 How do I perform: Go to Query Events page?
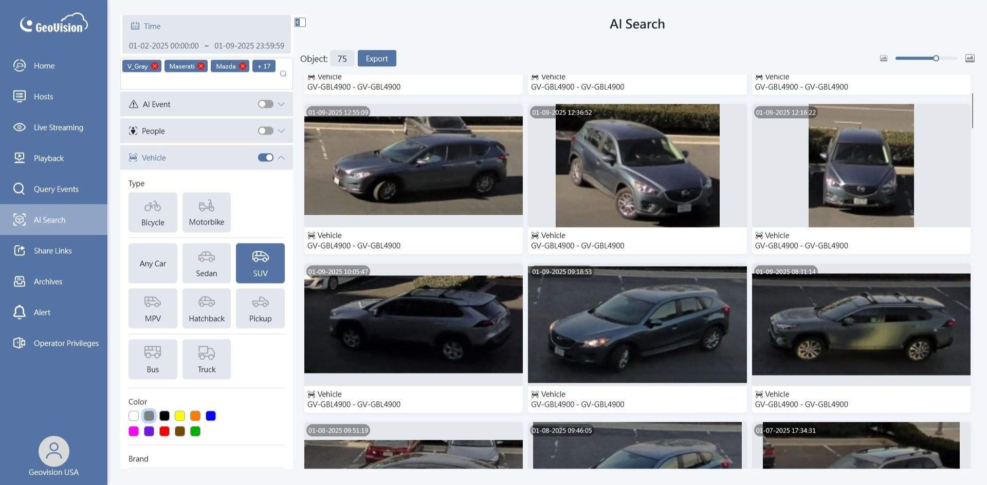coord(56,189)
